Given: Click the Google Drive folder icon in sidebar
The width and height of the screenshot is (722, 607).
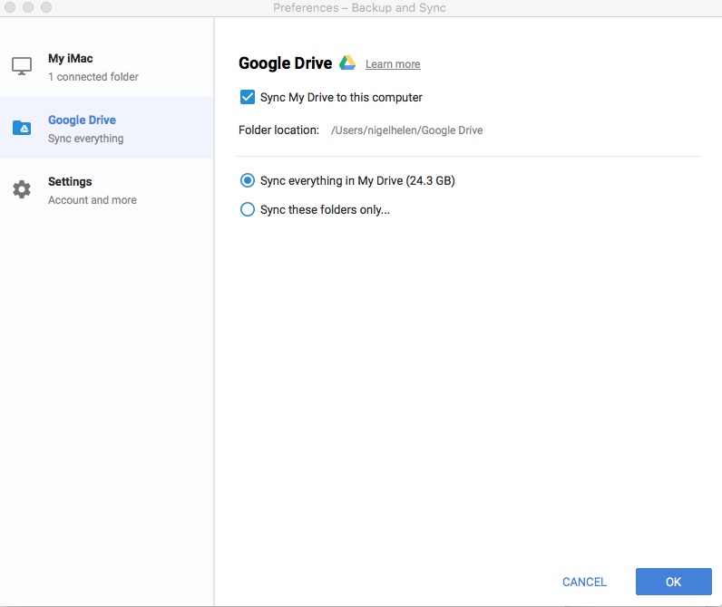Looking at the screenshot, I should 22,128.
